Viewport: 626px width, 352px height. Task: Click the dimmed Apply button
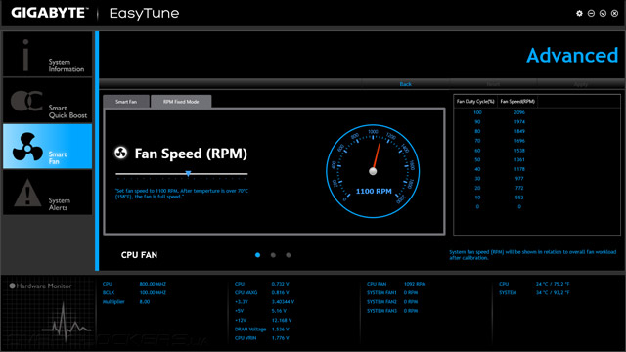(x=580, y=84)
